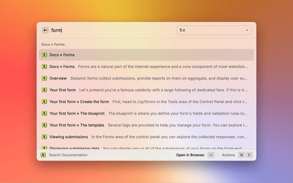This screenshot has height=183, width=293.
Task: Click the icon beside "The blueprint" result
Action: pos(44,113)
